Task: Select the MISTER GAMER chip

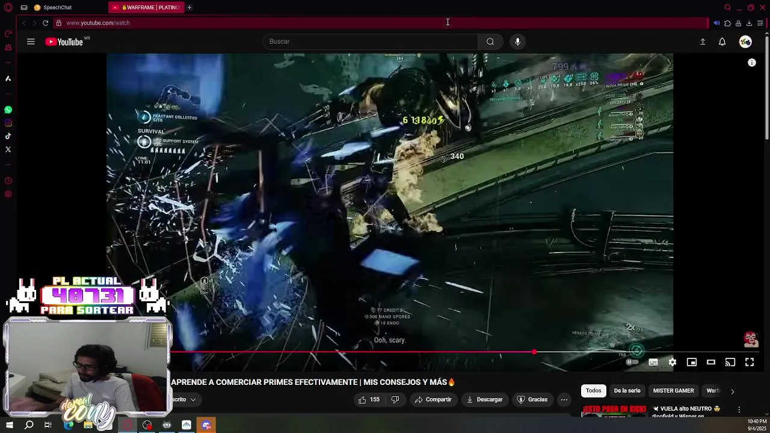Action: click(x=673, y=391)
